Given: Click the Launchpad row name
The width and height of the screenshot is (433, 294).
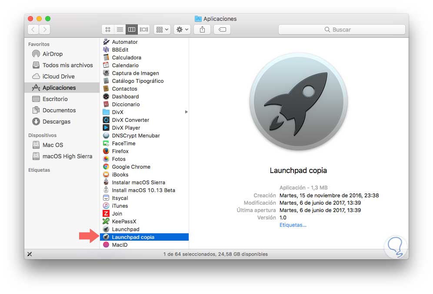Looking at the screenshot, I should tap(126, 229).
